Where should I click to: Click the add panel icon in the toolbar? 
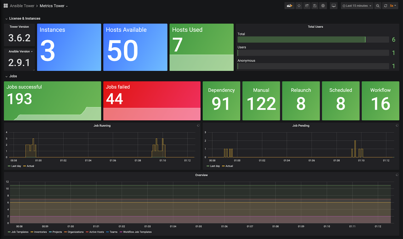[289, 5]
